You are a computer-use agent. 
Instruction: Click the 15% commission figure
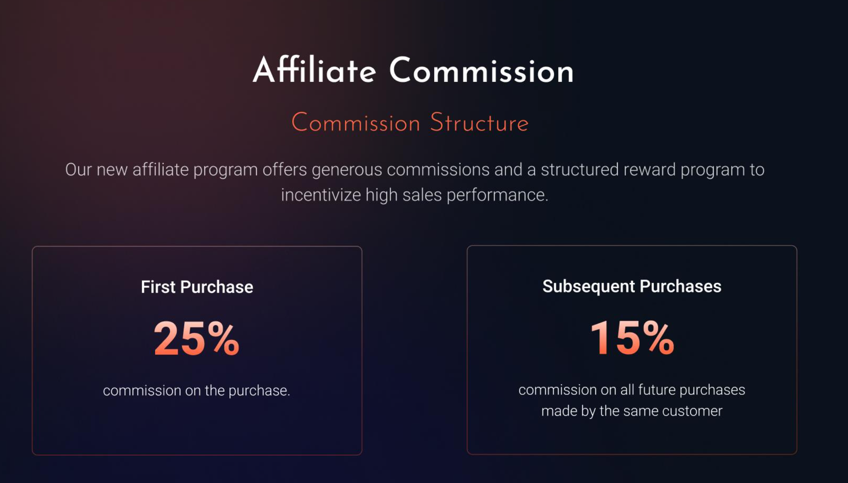click(x=632, y=337)
